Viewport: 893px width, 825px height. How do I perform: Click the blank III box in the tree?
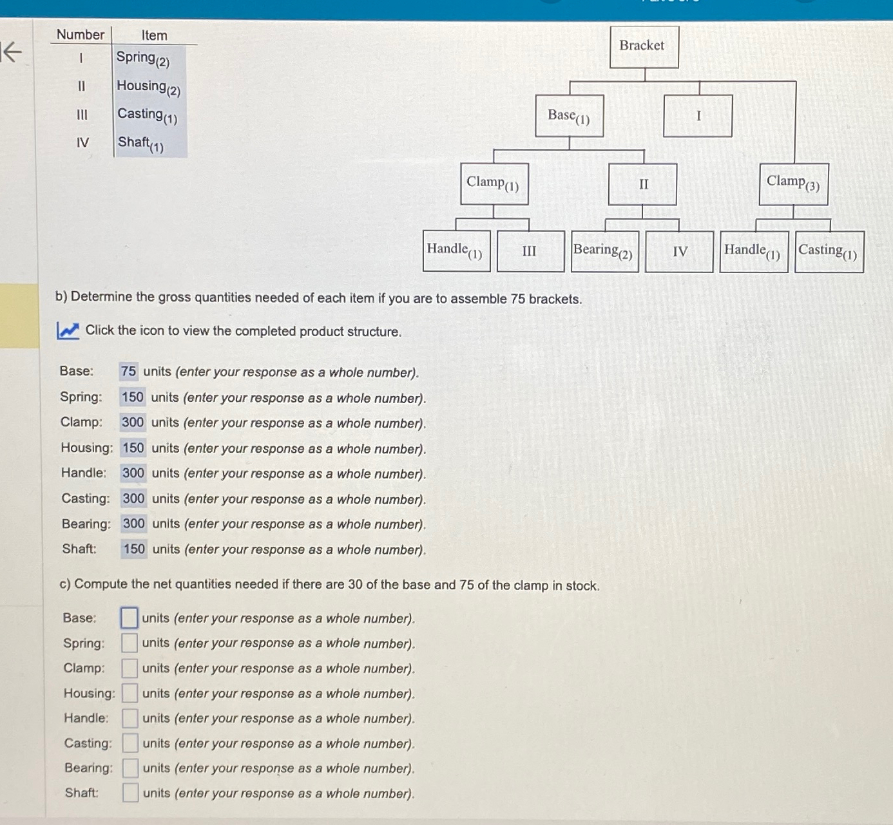click(531, 251)
